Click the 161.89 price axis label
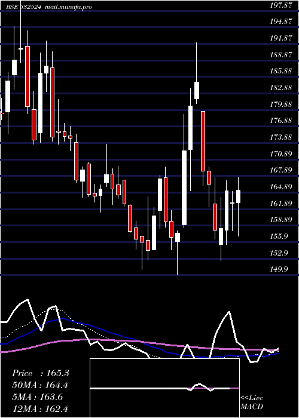Viewport: 299px width, 418px height. point(280,204)
